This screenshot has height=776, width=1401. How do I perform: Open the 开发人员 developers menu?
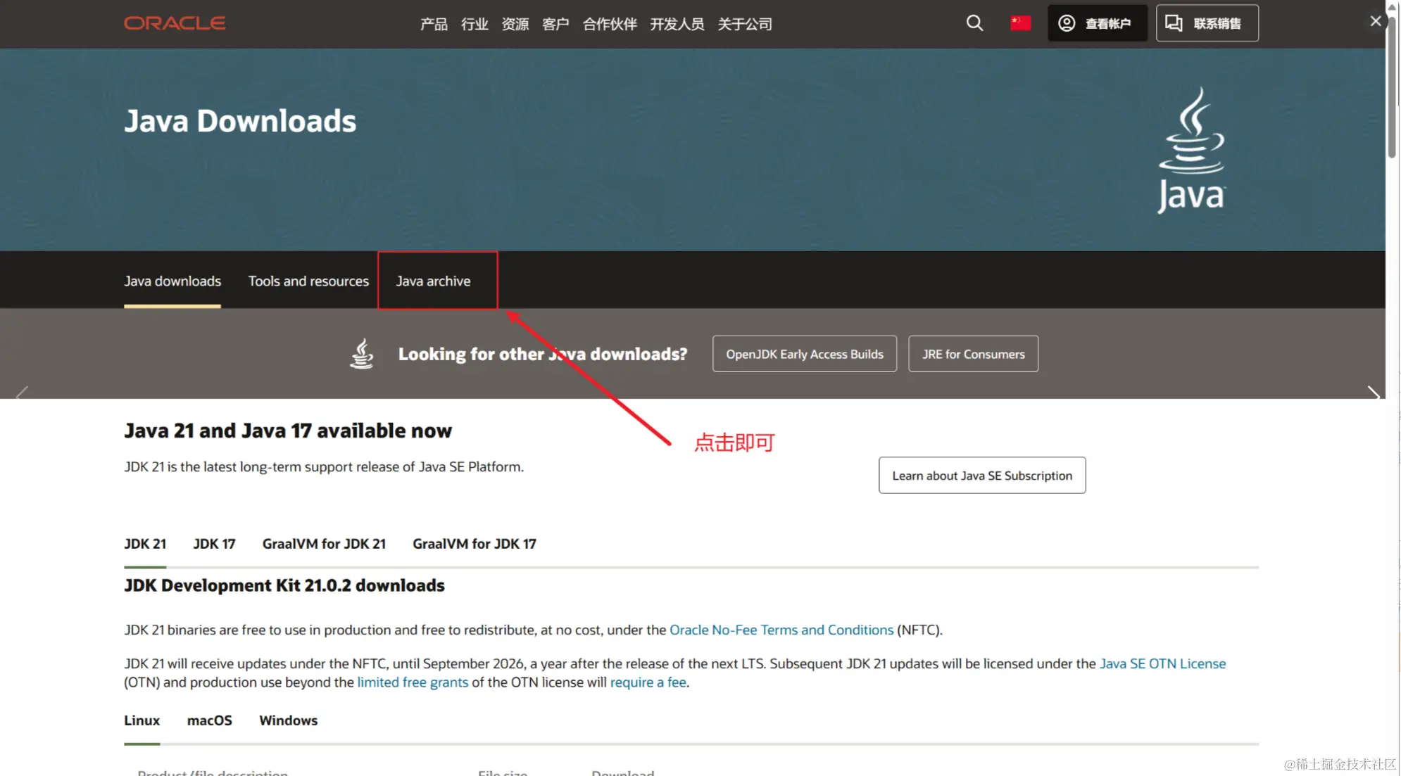tap(677, 25)
